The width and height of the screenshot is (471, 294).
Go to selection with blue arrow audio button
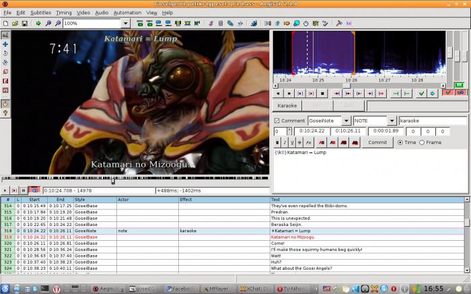click(432, 94)
